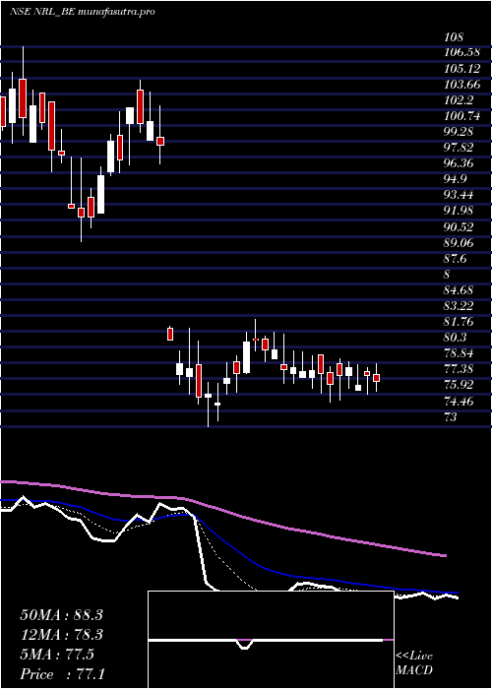Click the 89.06 price level label

click(x=460, y=243)
